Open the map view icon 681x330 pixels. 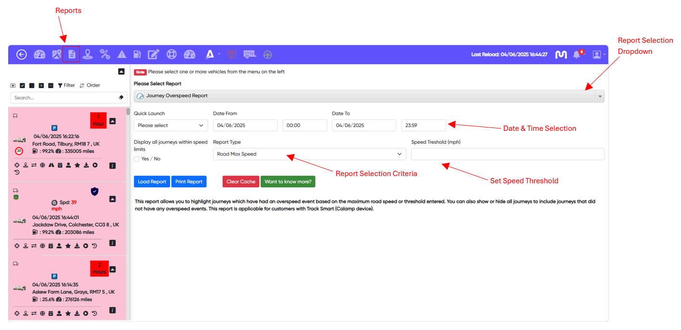[x=56, y=54]
